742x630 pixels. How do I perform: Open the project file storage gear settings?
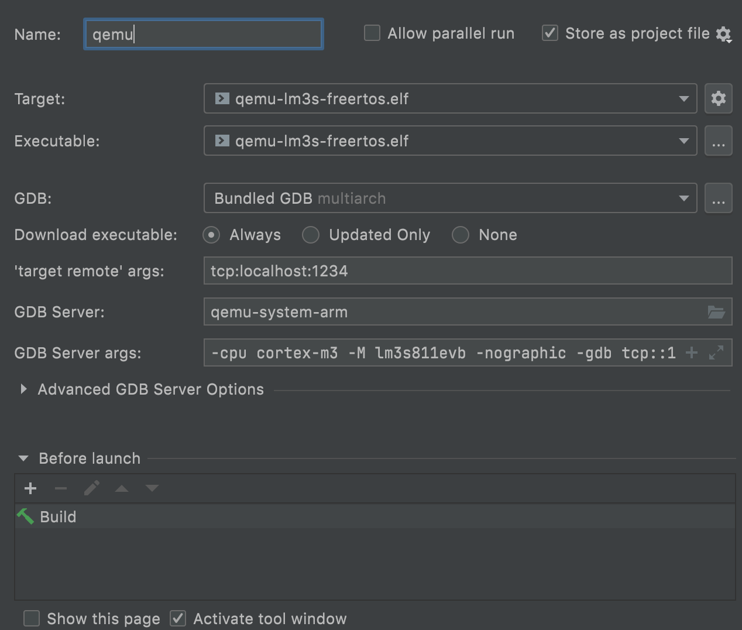tap(724, 35)
